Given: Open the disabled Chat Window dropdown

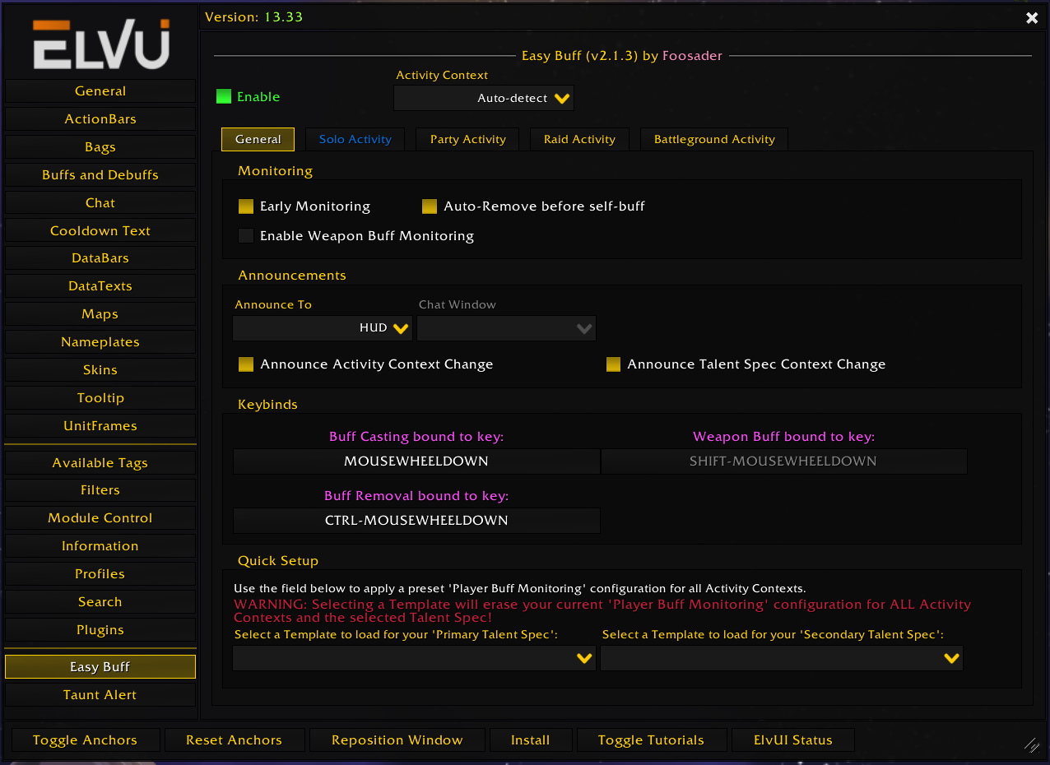Looking at the screenshot, I should click(506, 328).
